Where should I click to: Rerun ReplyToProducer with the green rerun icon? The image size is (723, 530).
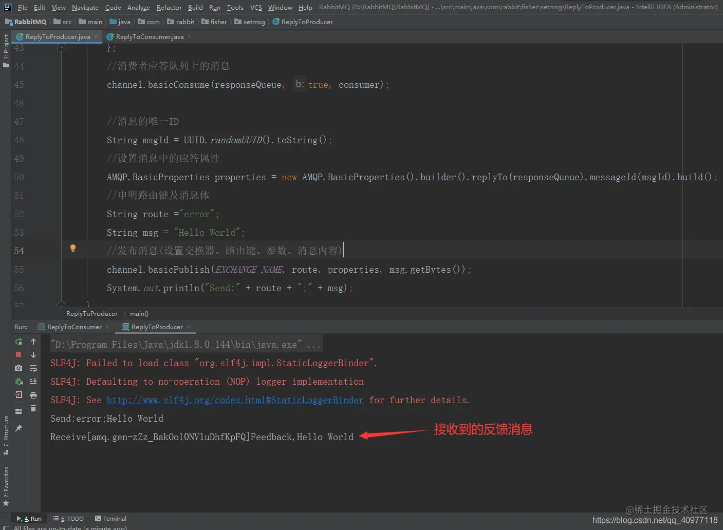coord(18,342)
